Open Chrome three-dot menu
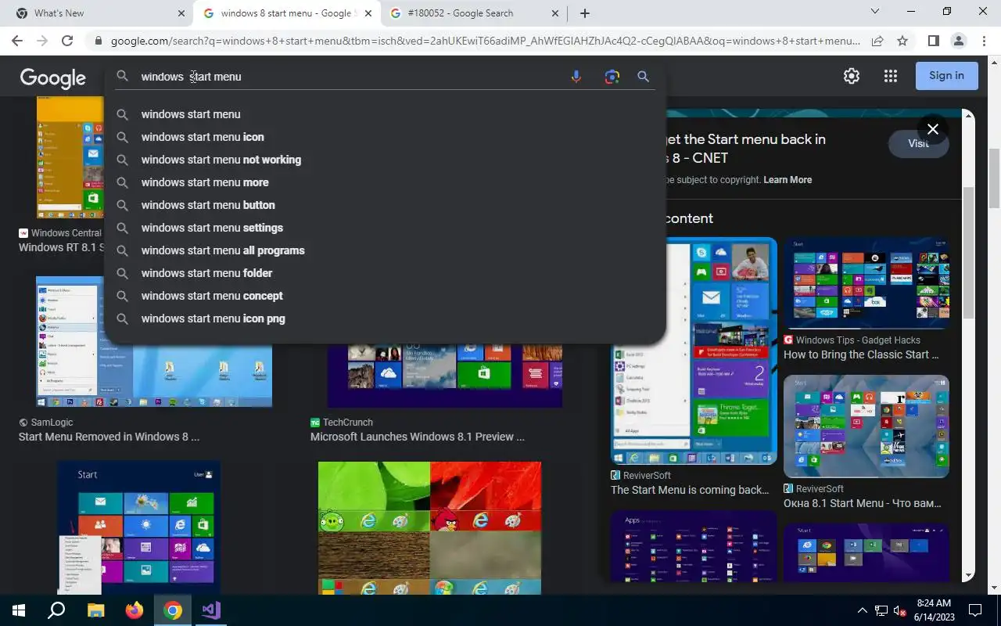This screenshot has height=626, width=1001. (983, 41)
